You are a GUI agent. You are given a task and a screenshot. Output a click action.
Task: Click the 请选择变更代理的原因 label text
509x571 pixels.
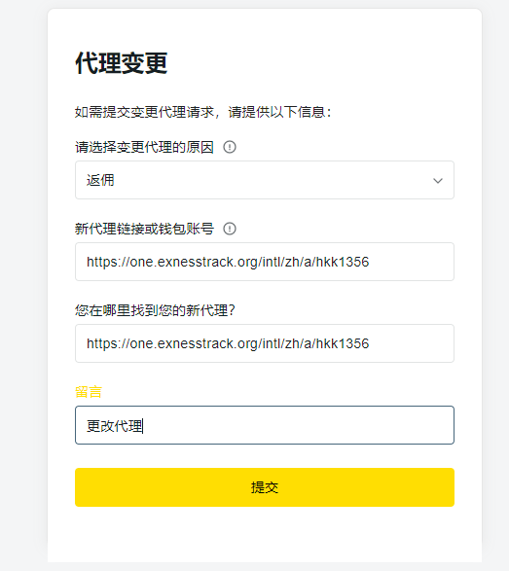tap(144, 147)
